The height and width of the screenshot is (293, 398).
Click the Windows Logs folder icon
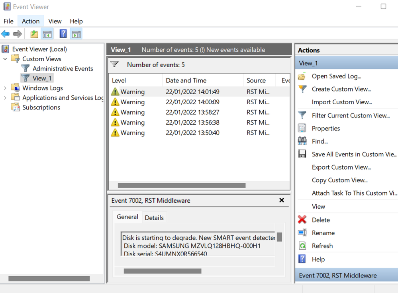pos(15,88)
